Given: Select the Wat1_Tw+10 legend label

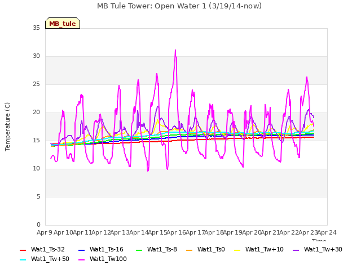Looking at the screenshot, I should coord(265,249).
